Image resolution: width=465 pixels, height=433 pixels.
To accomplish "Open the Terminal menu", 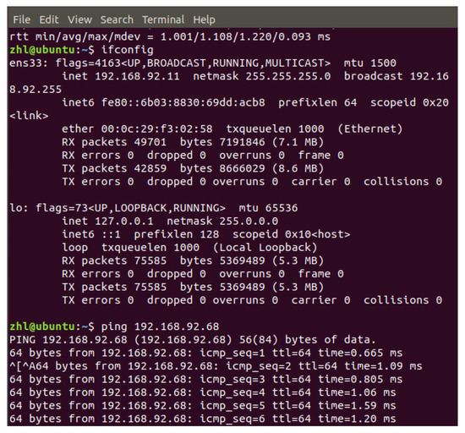I will [163, 19].
